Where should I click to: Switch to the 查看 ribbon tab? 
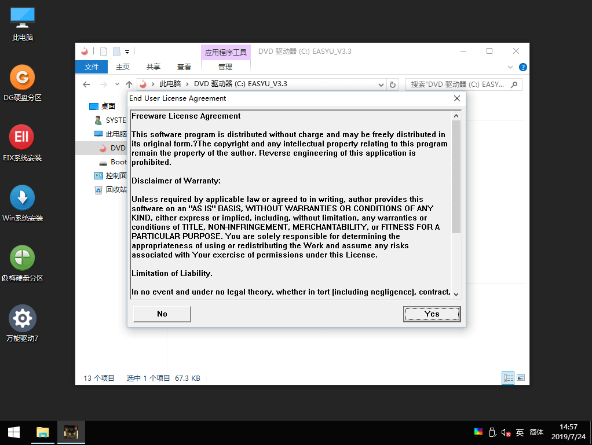184,67
